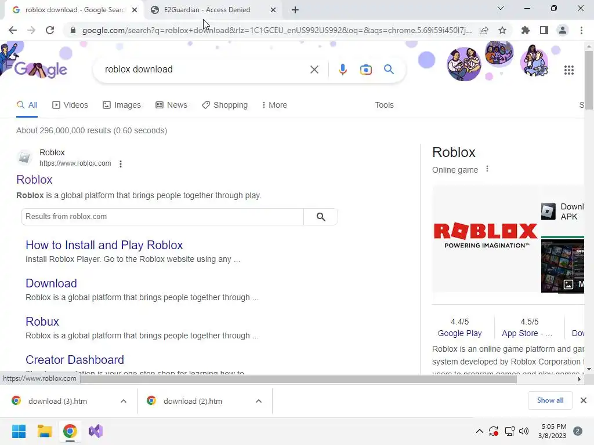Open the Google Play rating link

(459, 333)
